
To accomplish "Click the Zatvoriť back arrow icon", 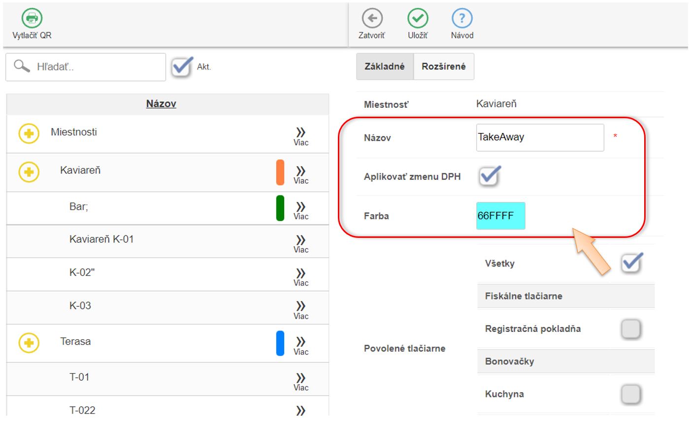I will point(372,19).
